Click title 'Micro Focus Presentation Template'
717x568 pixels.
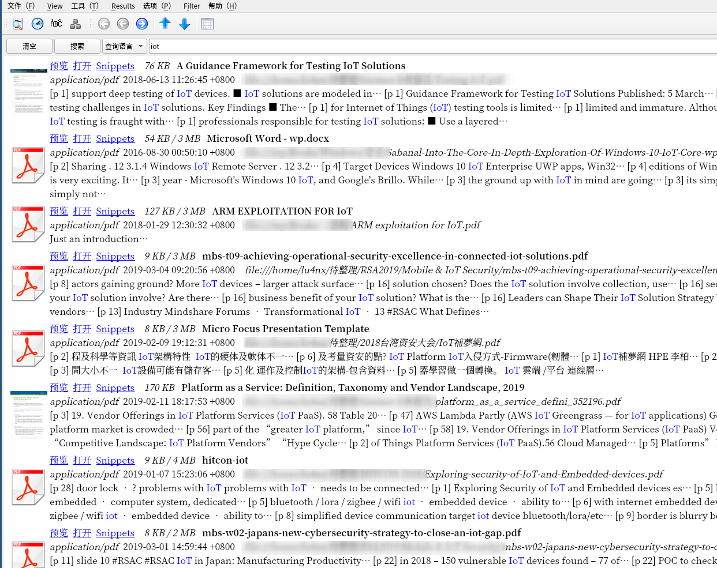[x=286, y=329]
